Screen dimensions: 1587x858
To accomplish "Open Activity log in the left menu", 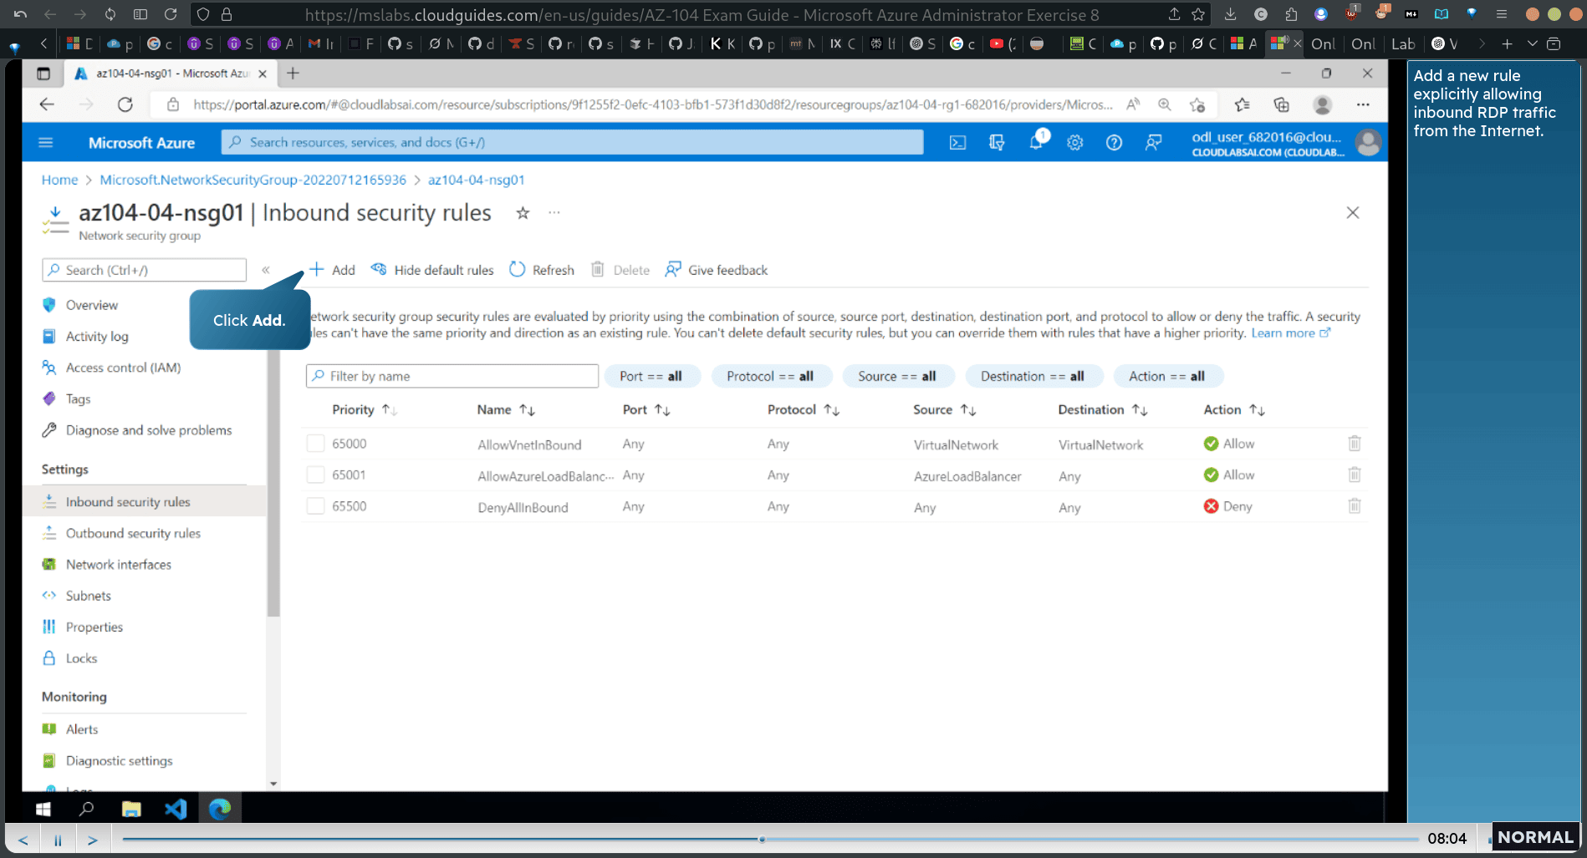I will 97,336.
